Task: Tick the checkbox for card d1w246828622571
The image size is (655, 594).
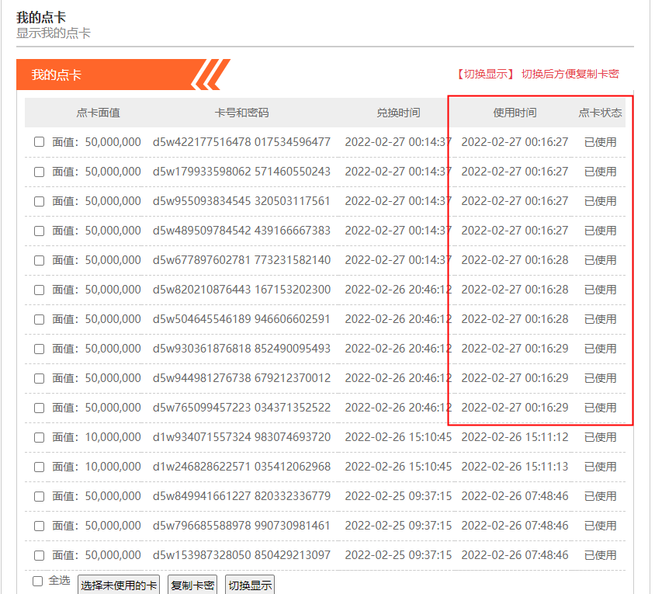Action: click(x=40, y=467)
